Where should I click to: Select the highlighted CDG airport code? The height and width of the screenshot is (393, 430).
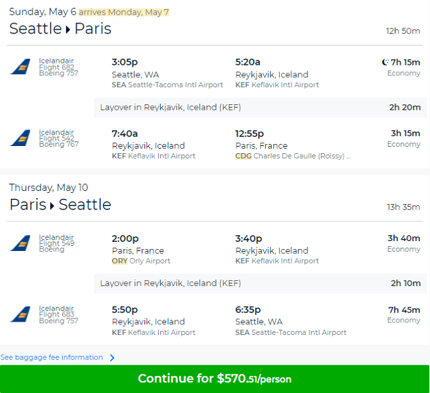pyautogui.click(x=243, y=156)
